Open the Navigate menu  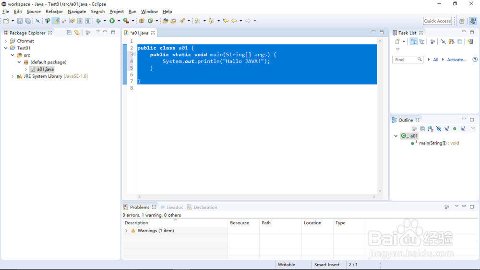77,12
